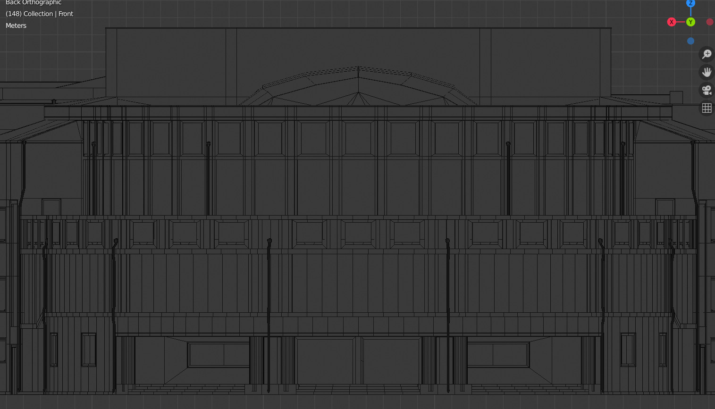Click the 'Back Orthographic' view label
Screen dimensions: 715x409
coord(34,2)
